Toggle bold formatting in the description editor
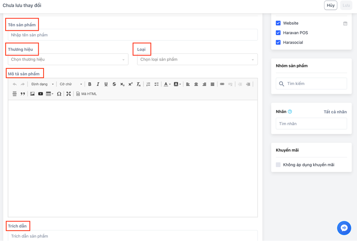 (90, 84)
